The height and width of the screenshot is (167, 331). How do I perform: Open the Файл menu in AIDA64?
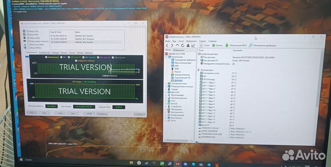pos(168,41)
